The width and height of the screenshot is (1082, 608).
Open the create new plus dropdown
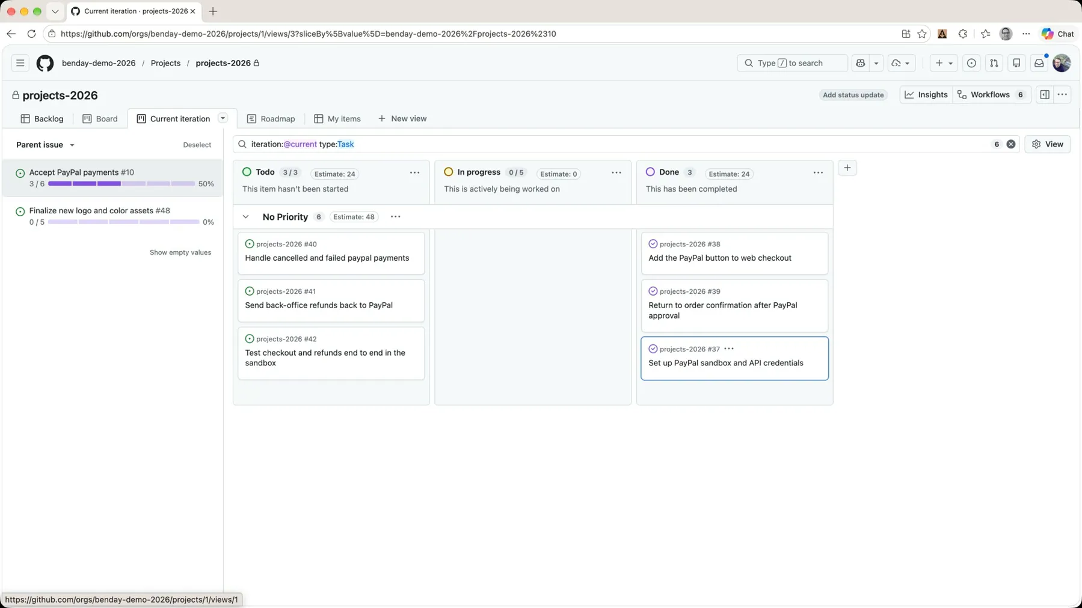tap(943, 63)
